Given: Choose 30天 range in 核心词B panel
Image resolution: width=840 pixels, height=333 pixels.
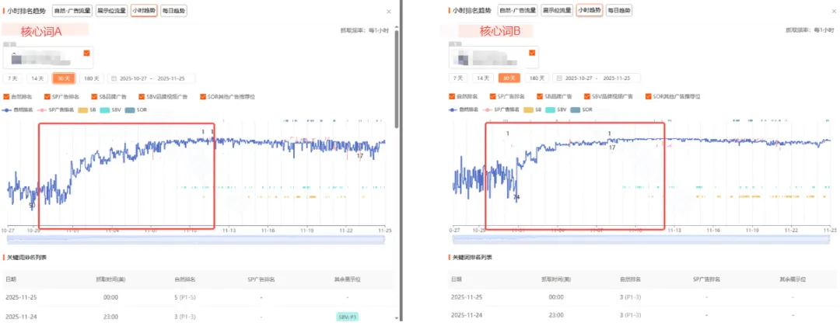Looking at the screenshot, I should (509, 78).
